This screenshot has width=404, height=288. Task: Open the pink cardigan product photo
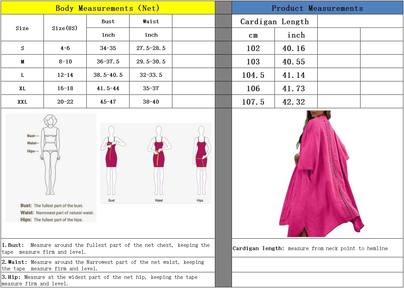pyautogui.click(x=322, y=174)
